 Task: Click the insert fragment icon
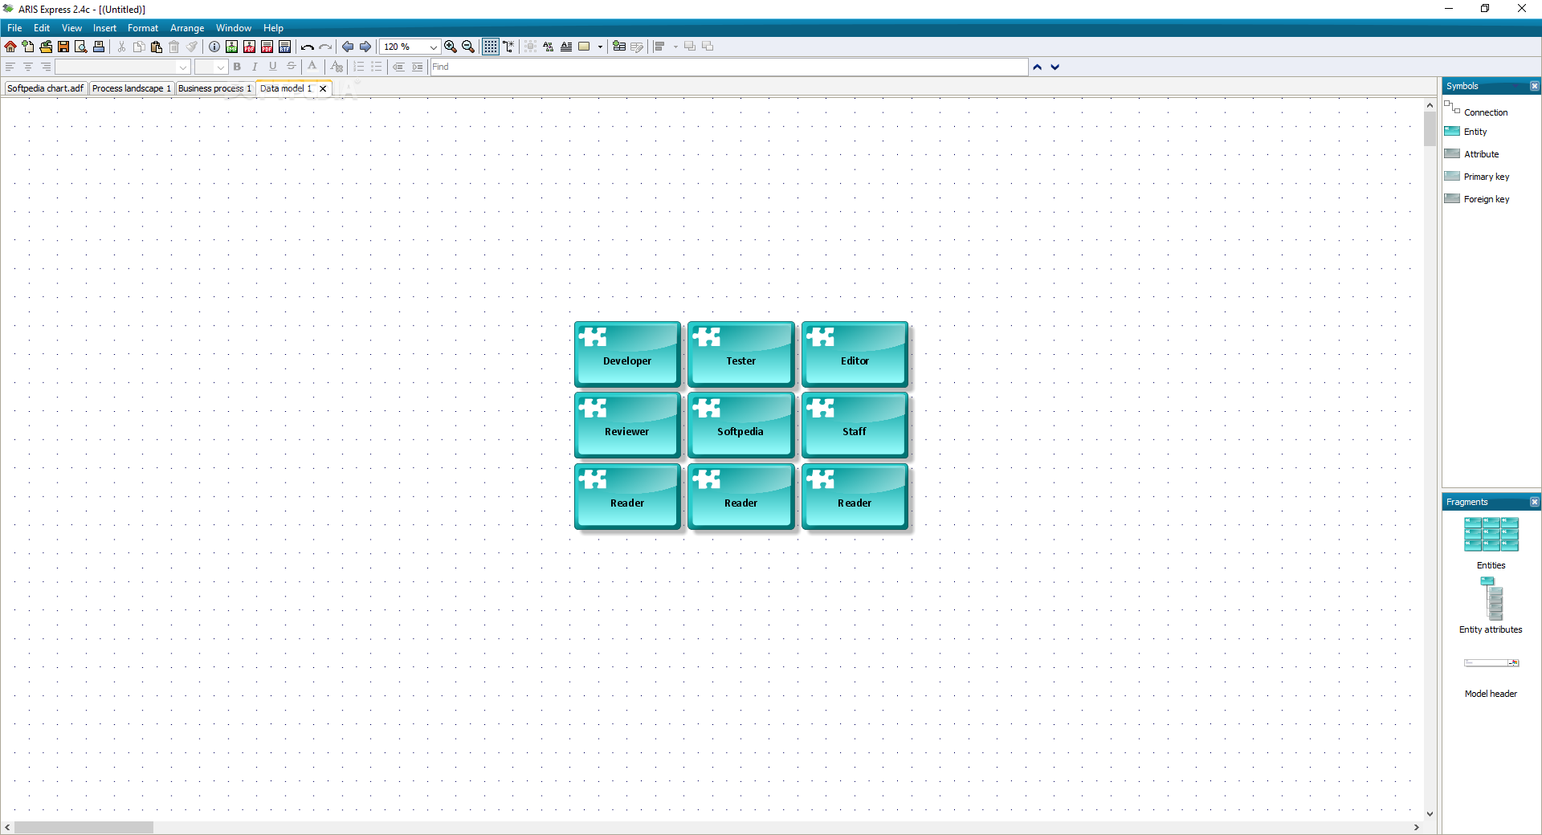(619, 47)
